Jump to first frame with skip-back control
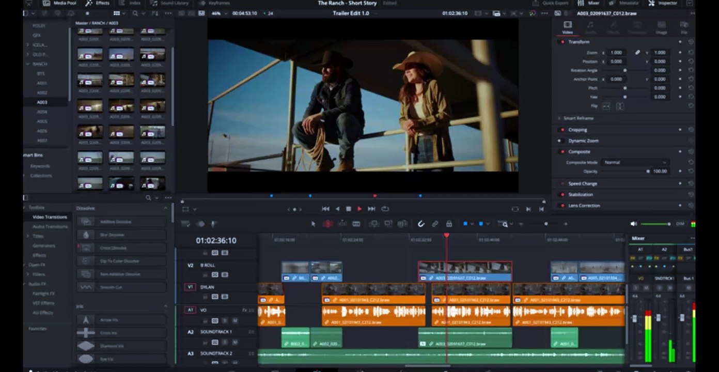Screen dimensions: 719x372 point(325,209)
